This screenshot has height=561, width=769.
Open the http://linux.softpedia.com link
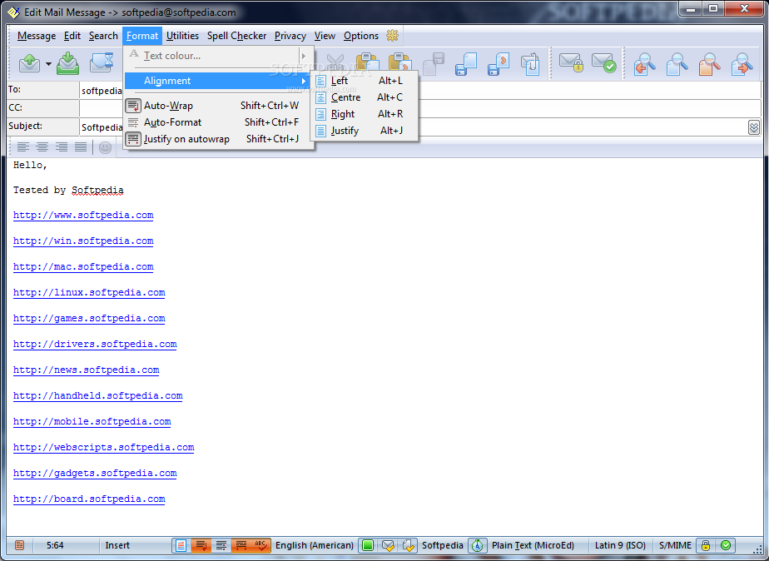point(89,293)
